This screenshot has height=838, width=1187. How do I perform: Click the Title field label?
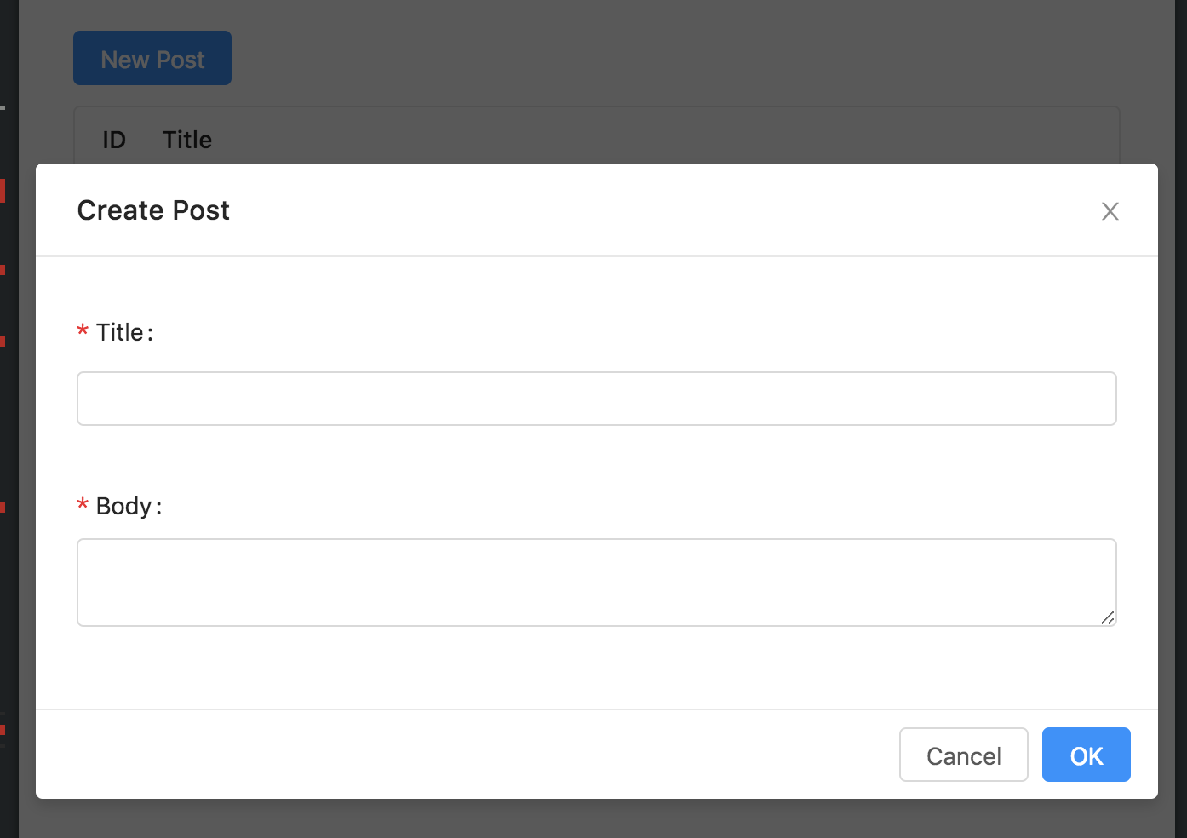120,332
